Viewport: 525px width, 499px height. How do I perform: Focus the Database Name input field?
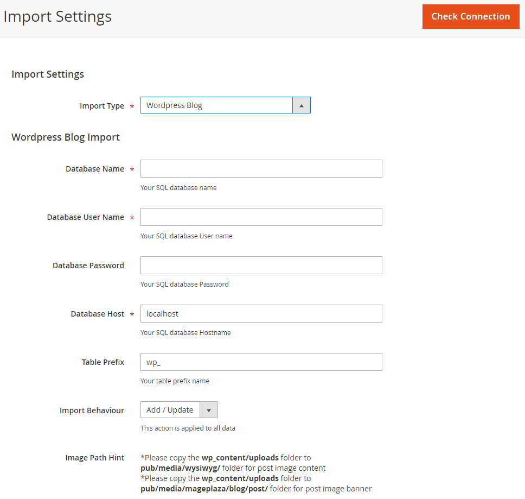[x=261, y=169]
